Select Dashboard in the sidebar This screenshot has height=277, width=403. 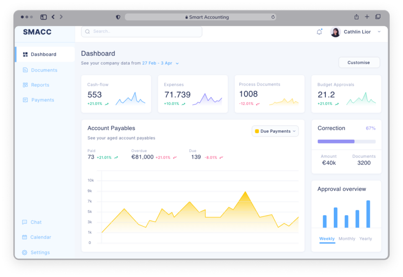click(43, 54)
